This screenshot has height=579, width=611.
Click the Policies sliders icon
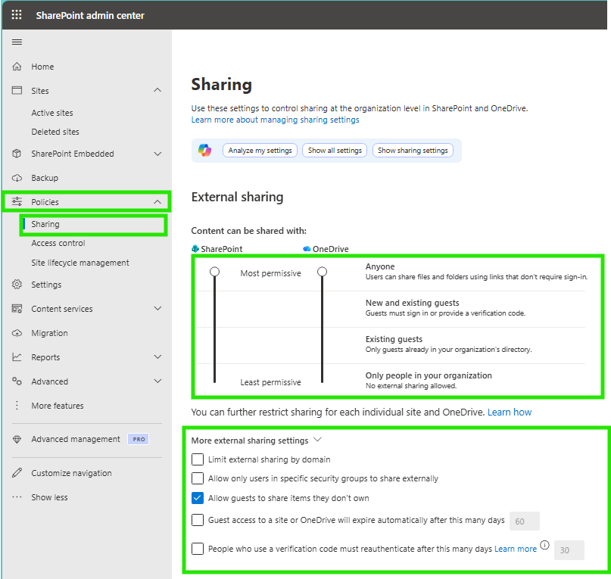point(17,202)
